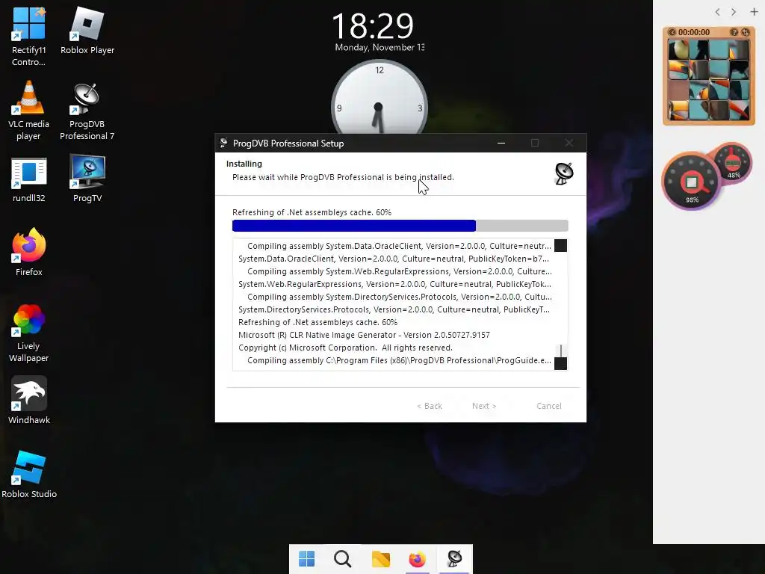Click puzzle gadget back arrow icon
Image resolution: width=765 pixels, height=574 pixels.
point(672,32)
